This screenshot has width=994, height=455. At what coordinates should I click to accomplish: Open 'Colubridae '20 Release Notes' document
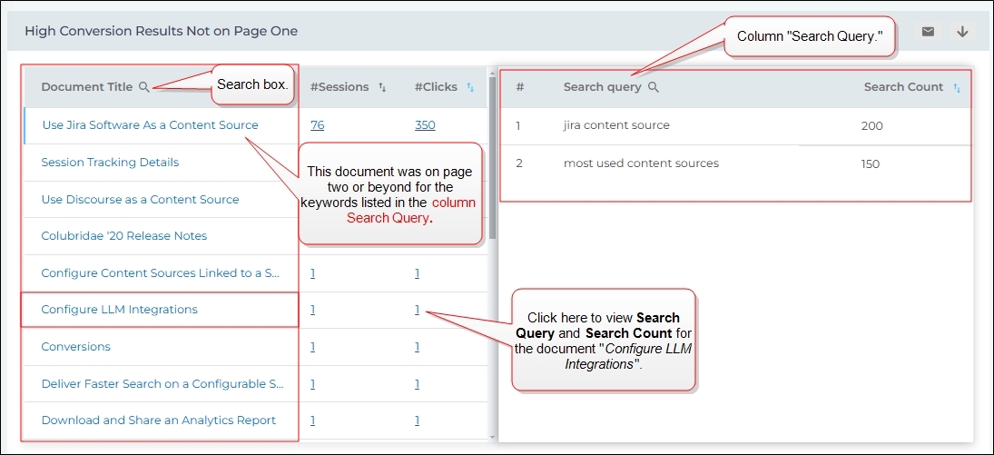click(123, 236)
